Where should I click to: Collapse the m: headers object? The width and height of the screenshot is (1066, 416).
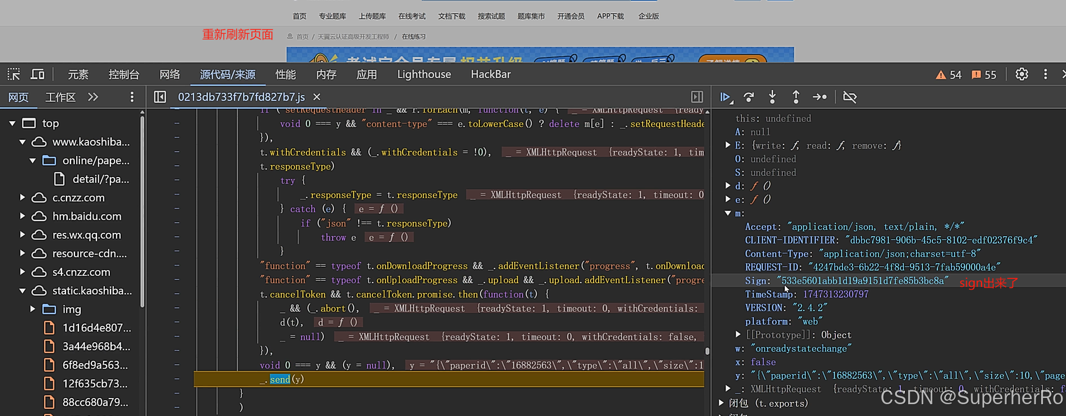coord(728,213)
